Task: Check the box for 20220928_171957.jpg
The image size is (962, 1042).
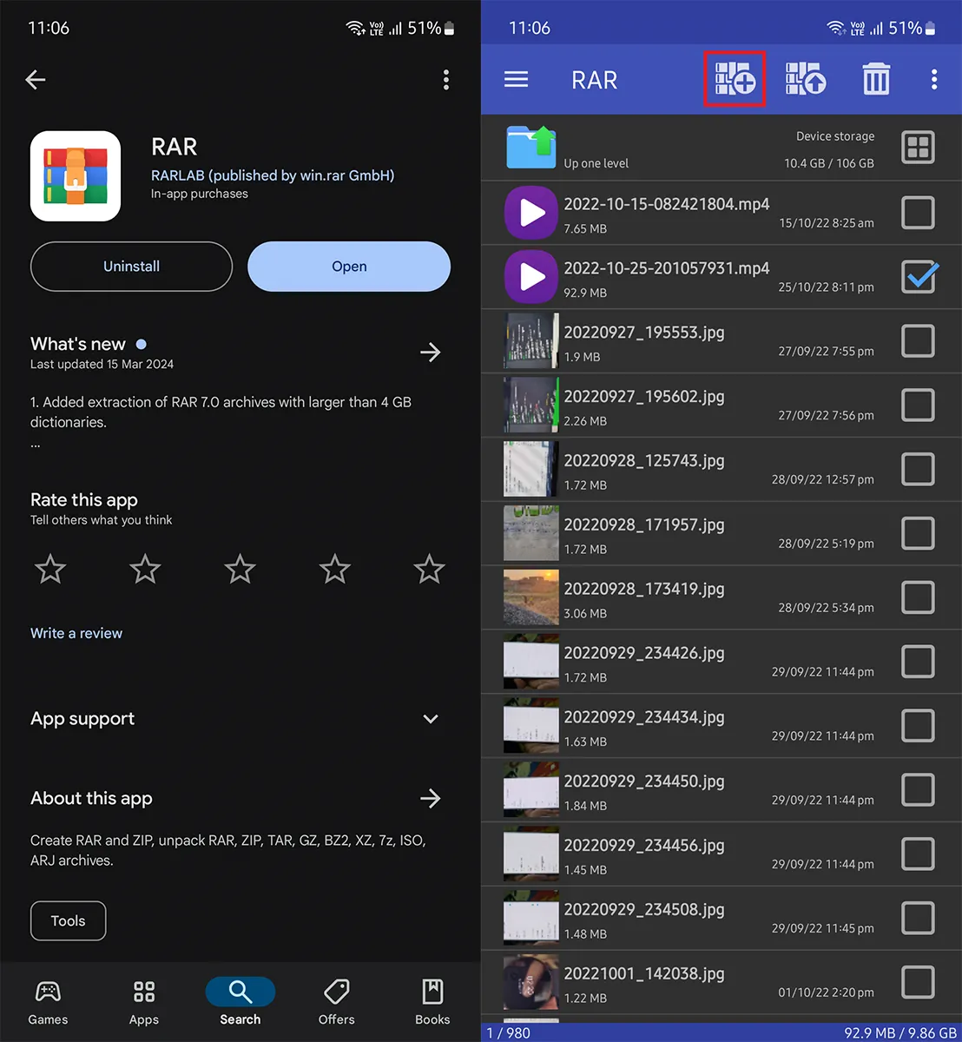Action: (x=918, y=533)
